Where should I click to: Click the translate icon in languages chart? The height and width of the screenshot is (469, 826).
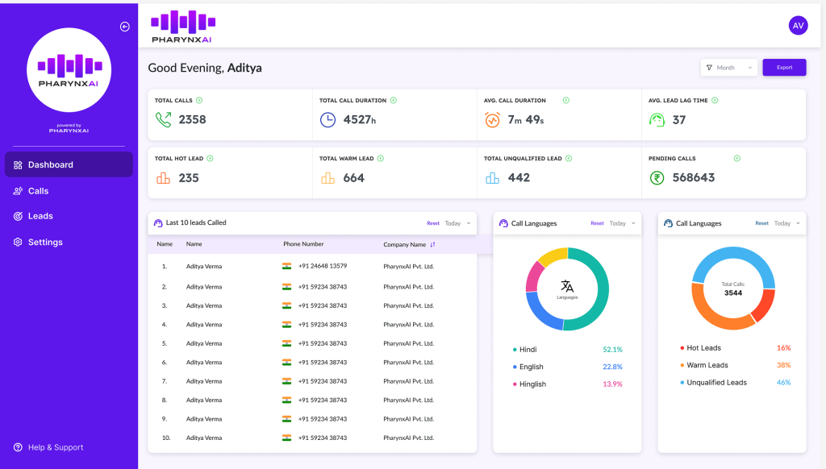point(567,286)
